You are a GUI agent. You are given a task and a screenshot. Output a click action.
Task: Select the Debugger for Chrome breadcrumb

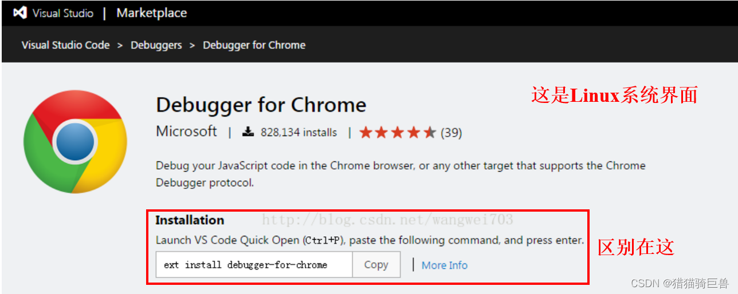pyautogui.click(x=254, y=45)
